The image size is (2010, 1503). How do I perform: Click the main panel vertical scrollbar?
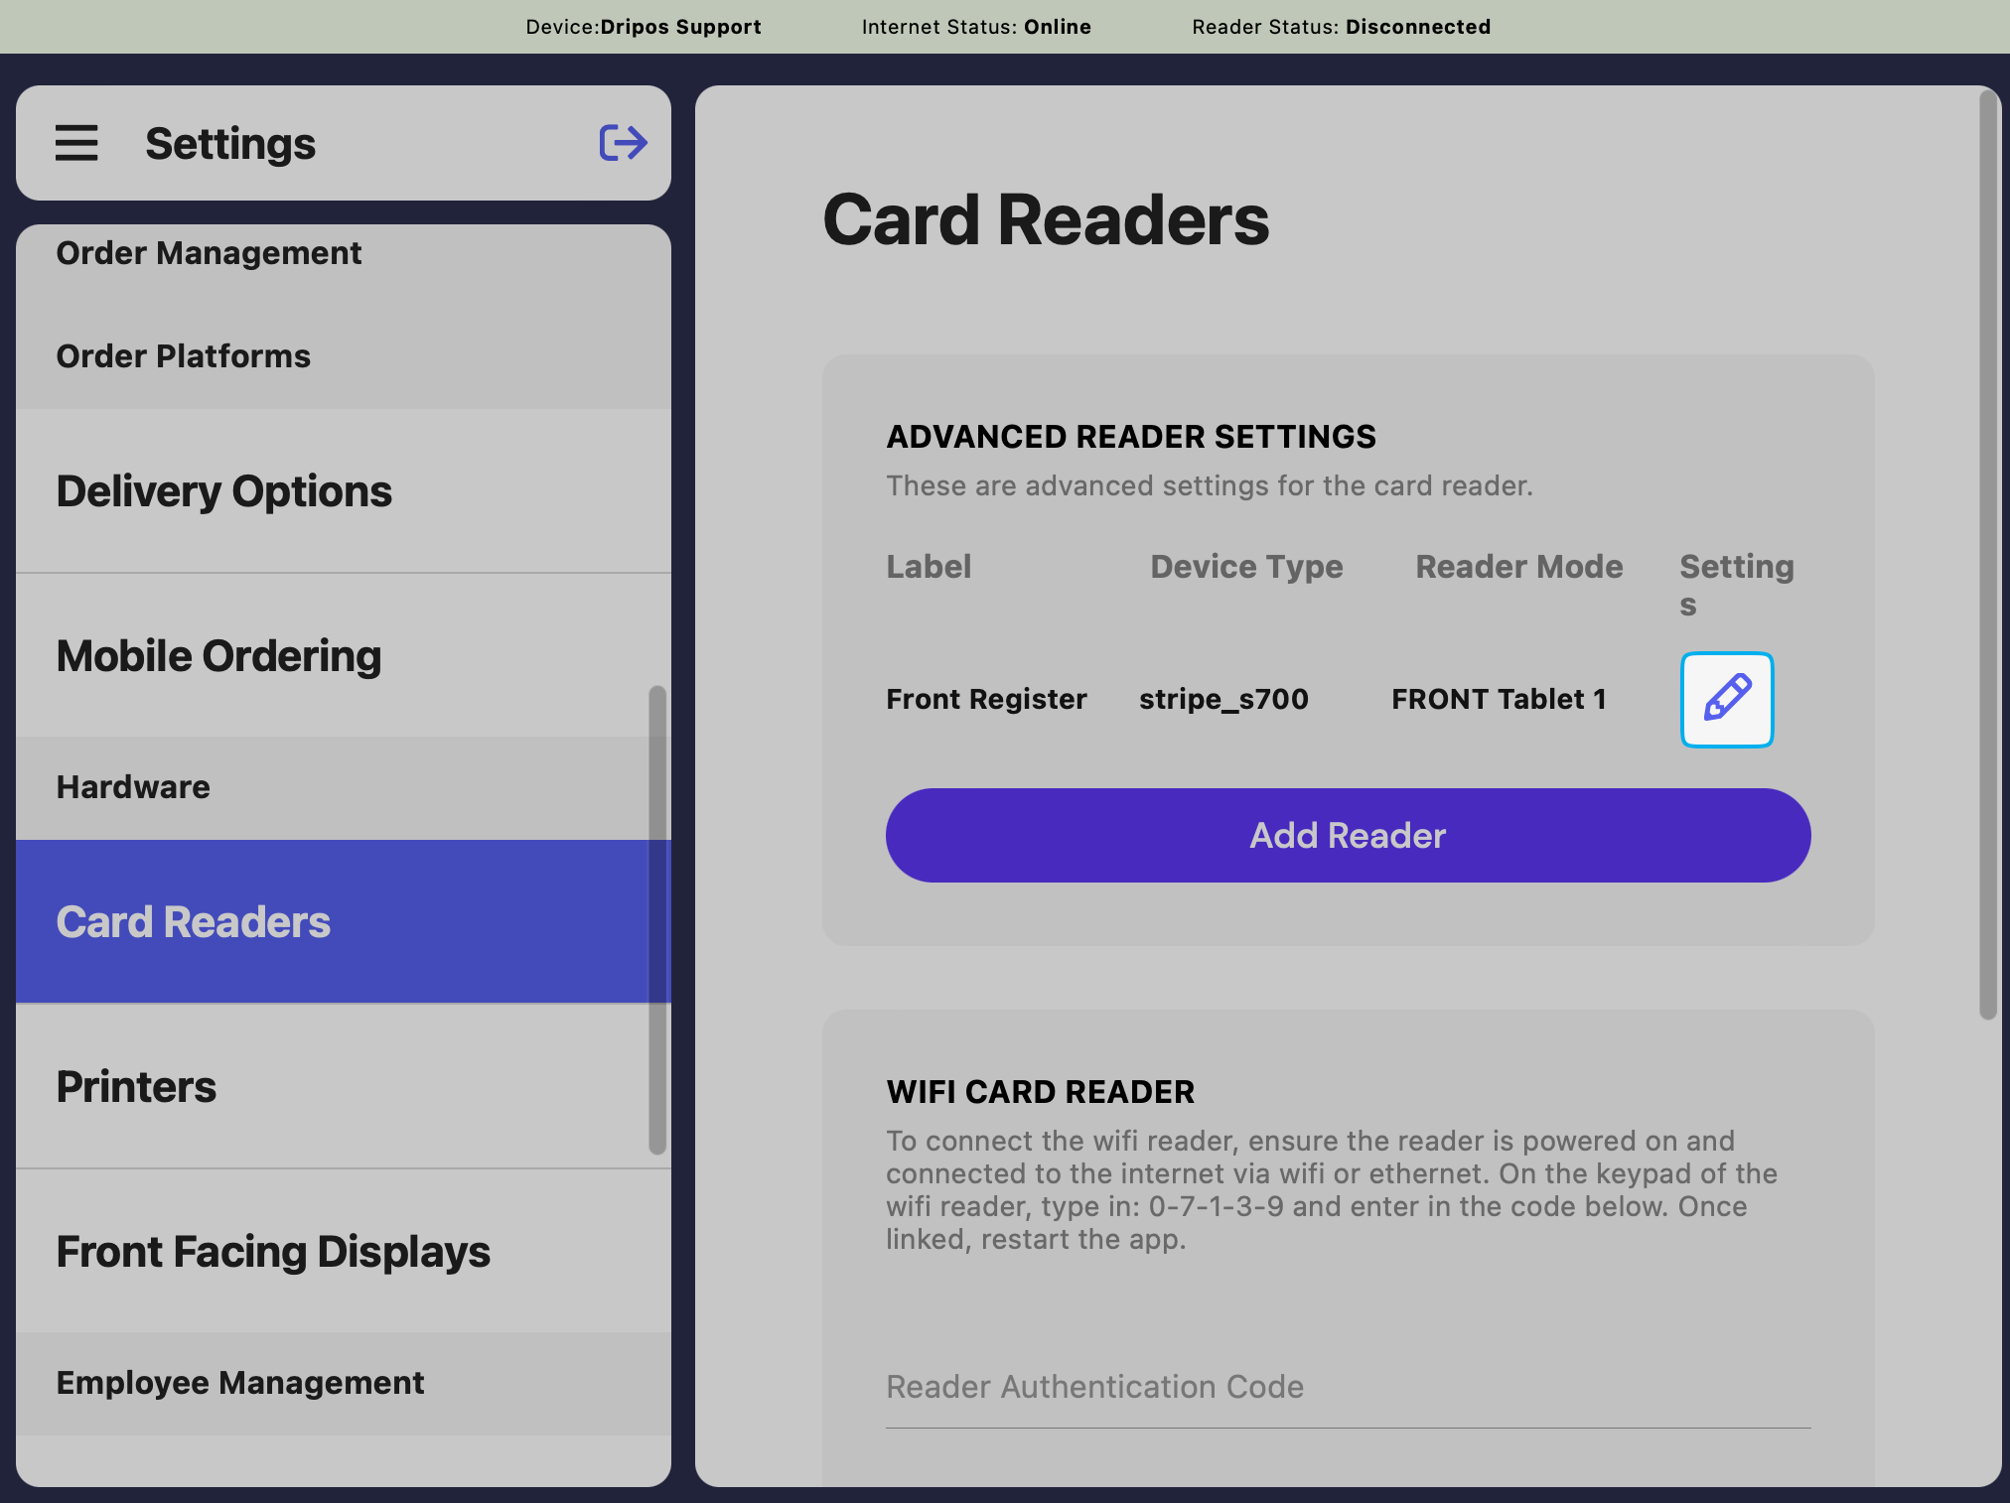tap(1987, 556)
